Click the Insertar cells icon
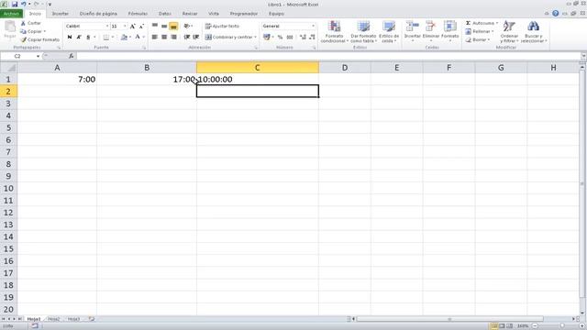The height and width of the screenshot is (330, 587). coord(413,27)
